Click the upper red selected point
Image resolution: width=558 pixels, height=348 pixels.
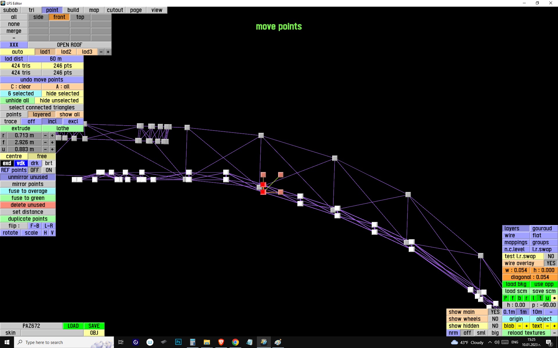click(263, 185)
